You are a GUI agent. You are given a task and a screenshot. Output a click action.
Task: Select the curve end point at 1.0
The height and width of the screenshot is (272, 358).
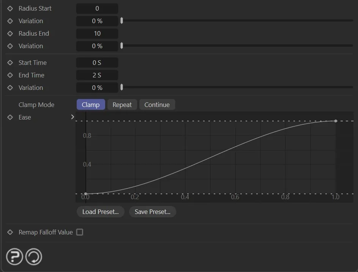coord(336,121)
